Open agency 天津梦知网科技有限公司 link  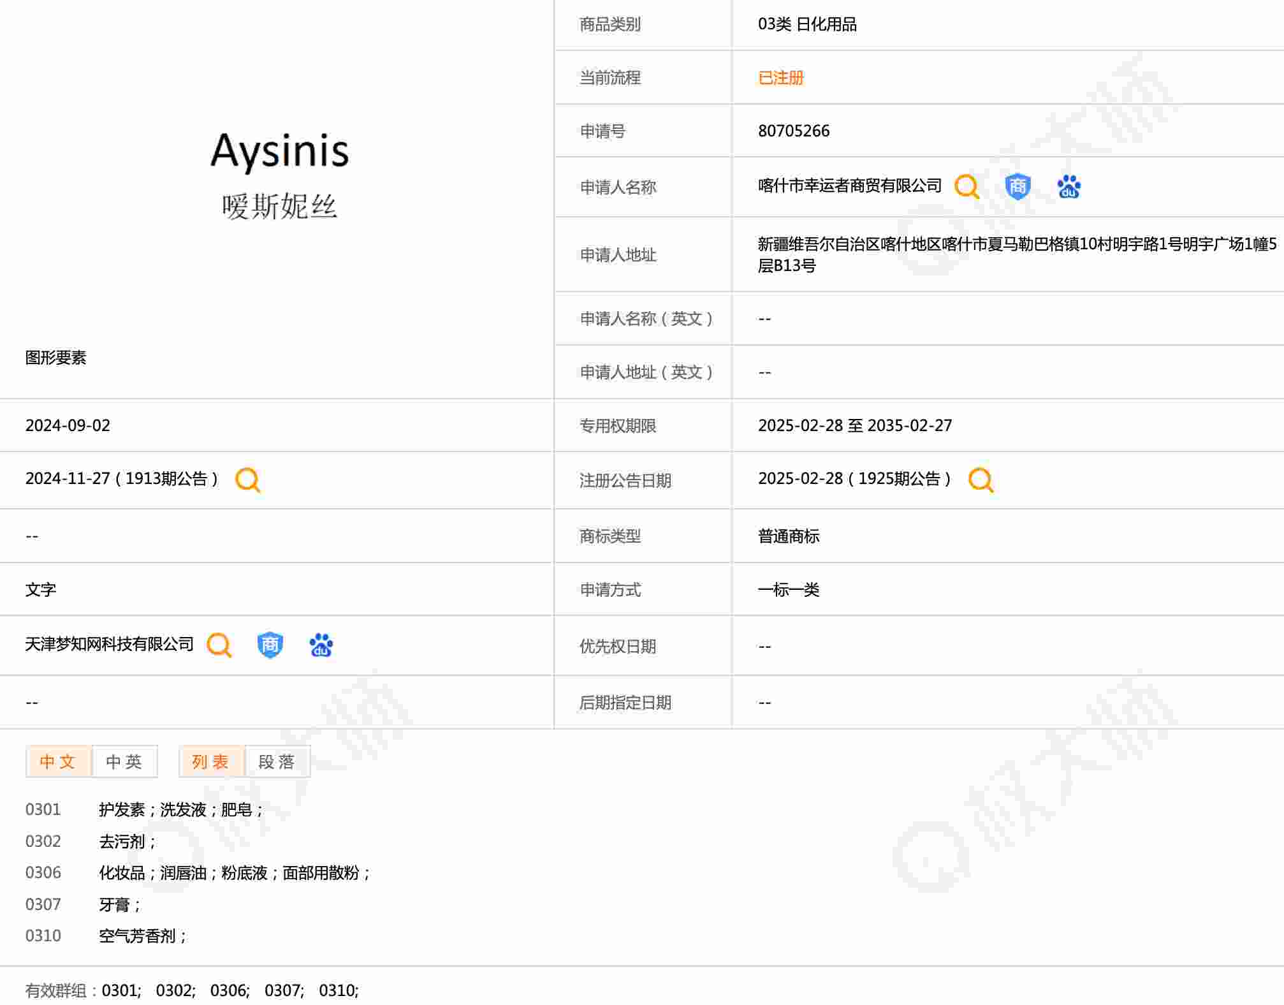109,644
